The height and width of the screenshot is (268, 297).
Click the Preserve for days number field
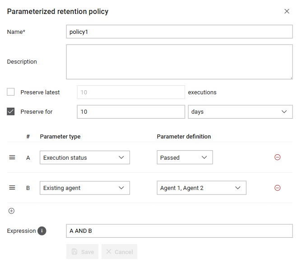[131, 112]
